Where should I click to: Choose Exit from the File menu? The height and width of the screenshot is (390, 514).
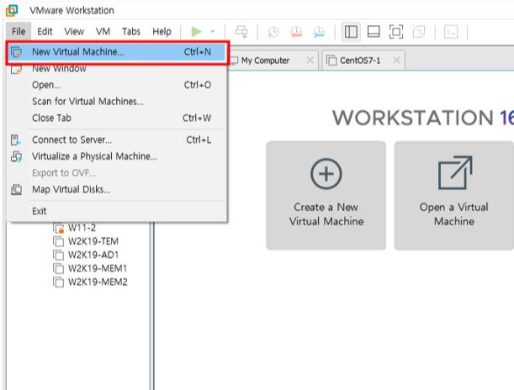click(x=117, y=211)
